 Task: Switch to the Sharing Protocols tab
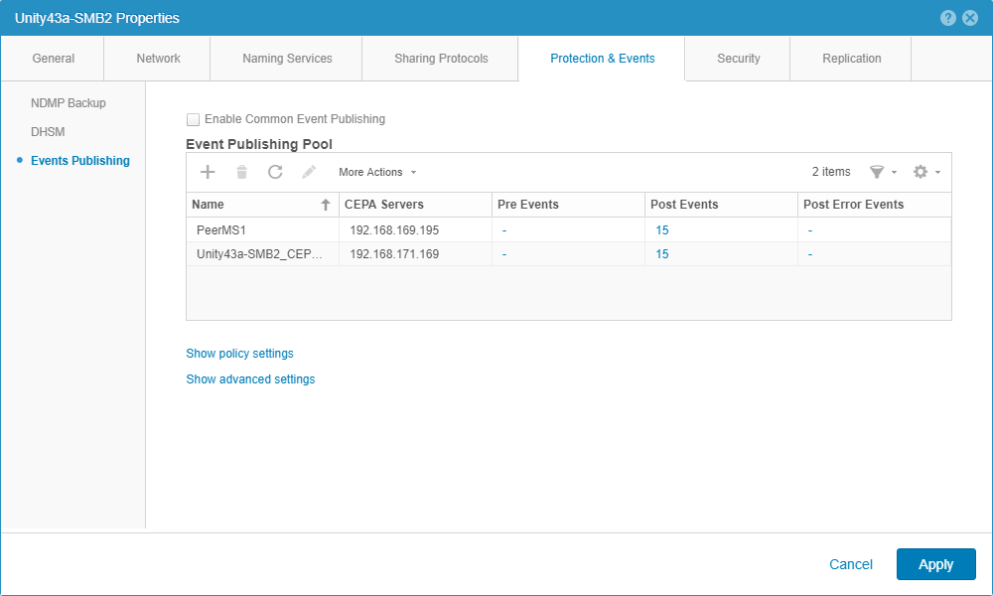coord(441,59)
